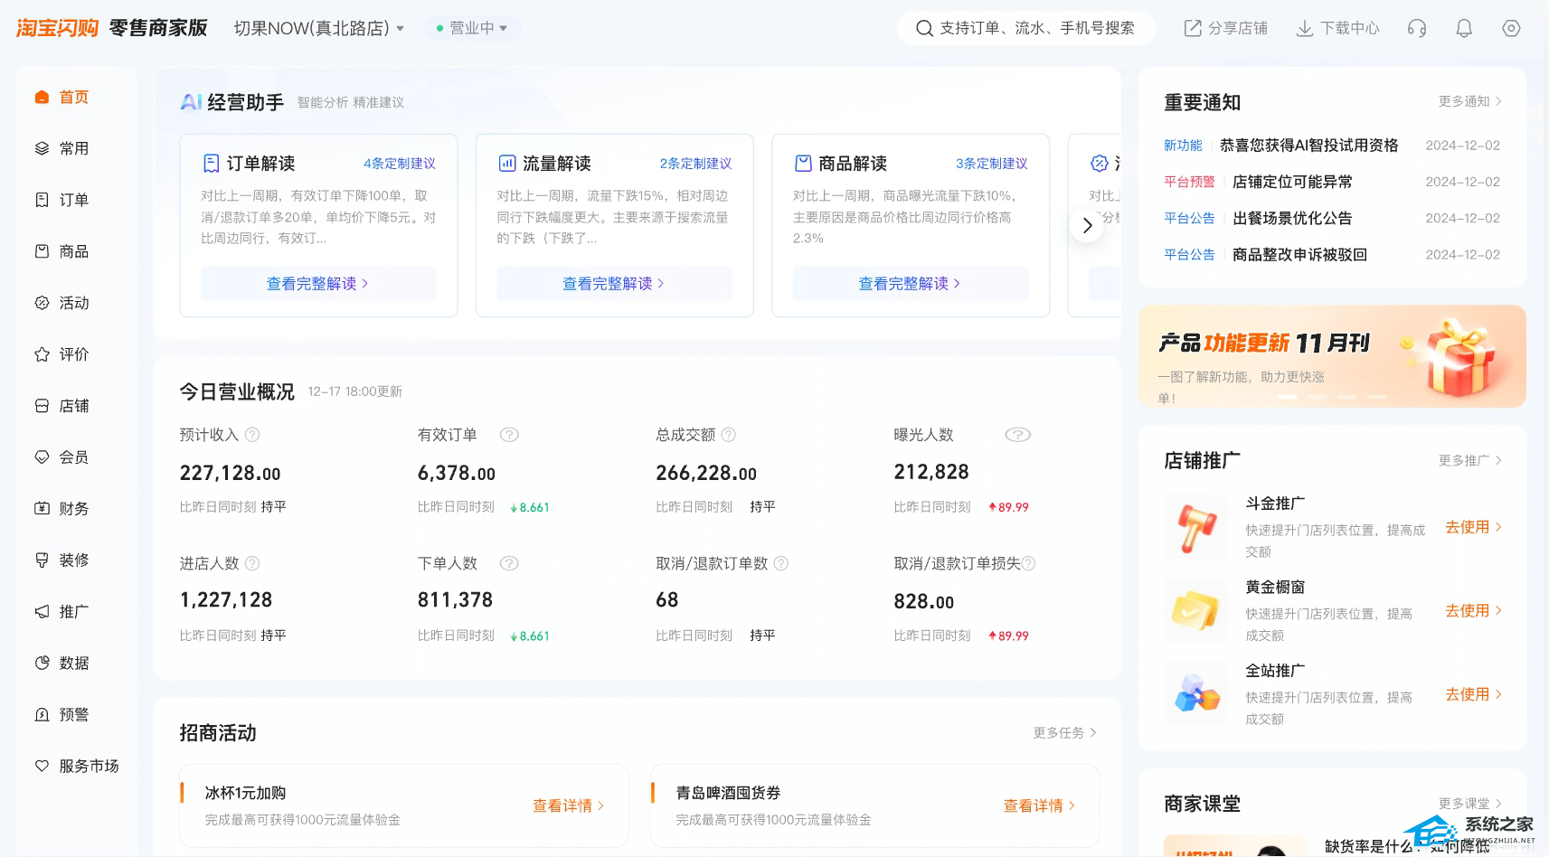This screenshot has width=1549, height=857.
Task: Open 订单 in the sidebar
Action: tap(76, 200)
